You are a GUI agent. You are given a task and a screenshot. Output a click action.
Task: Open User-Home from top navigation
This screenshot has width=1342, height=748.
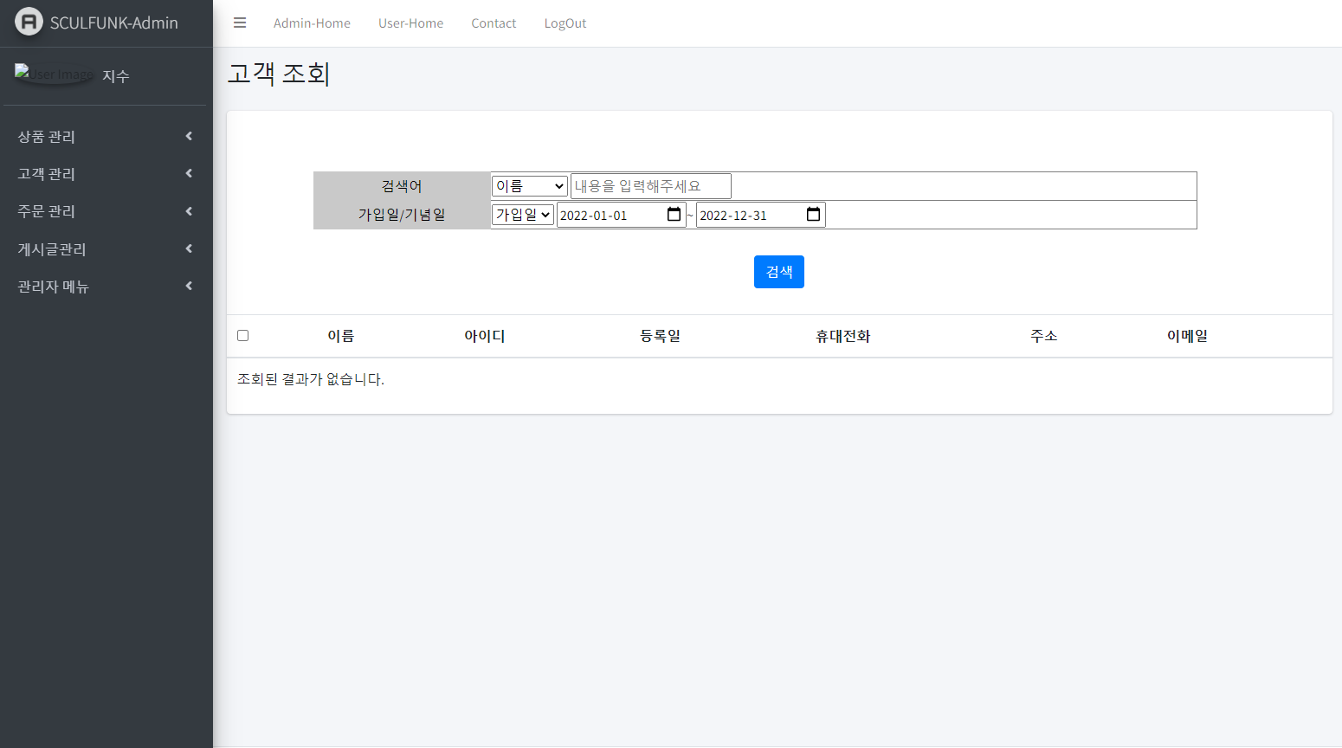pos(410,23)
